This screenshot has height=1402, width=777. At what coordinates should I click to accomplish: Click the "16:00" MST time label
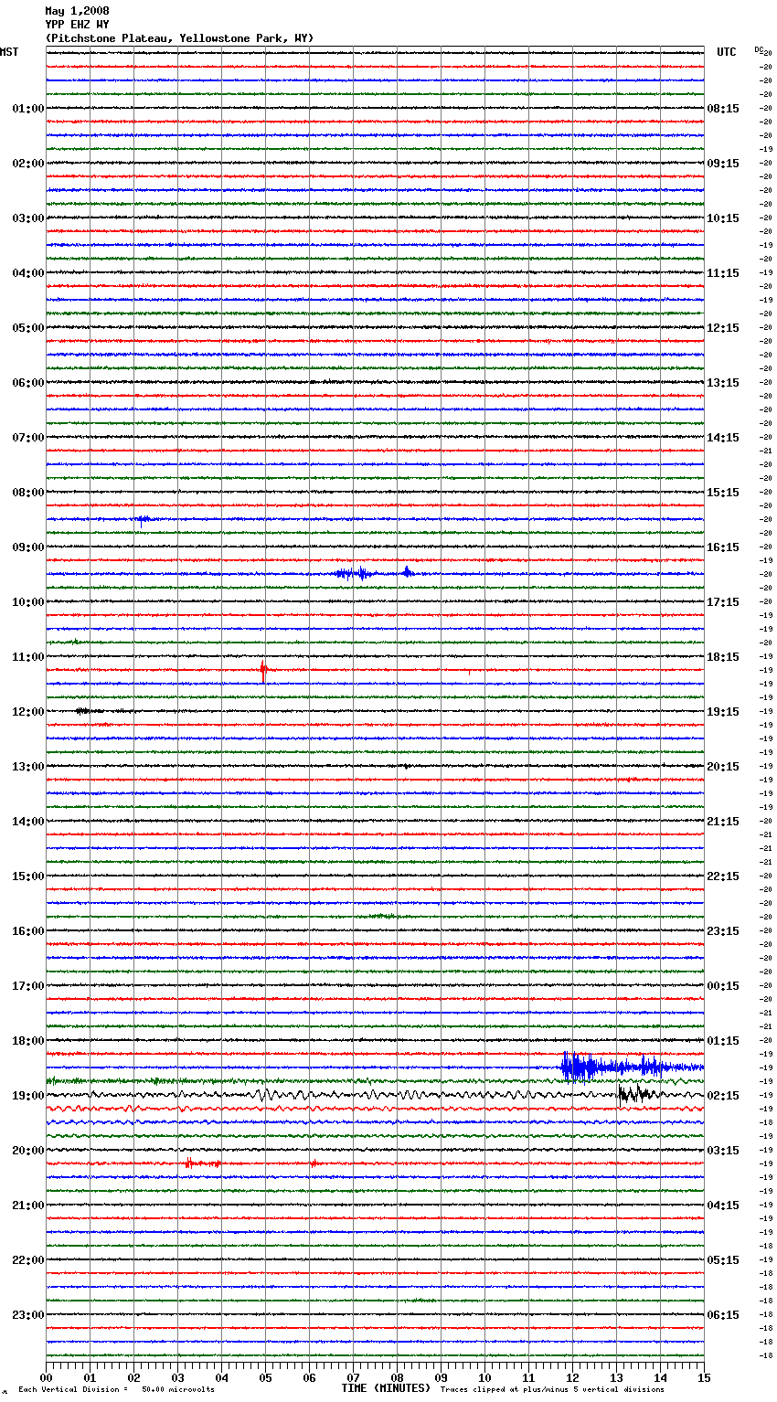click(x=28, y=931)
